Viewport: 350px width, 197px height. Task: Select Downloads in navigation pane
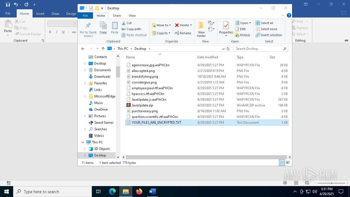pyautogui.click(x=102, y=77)
